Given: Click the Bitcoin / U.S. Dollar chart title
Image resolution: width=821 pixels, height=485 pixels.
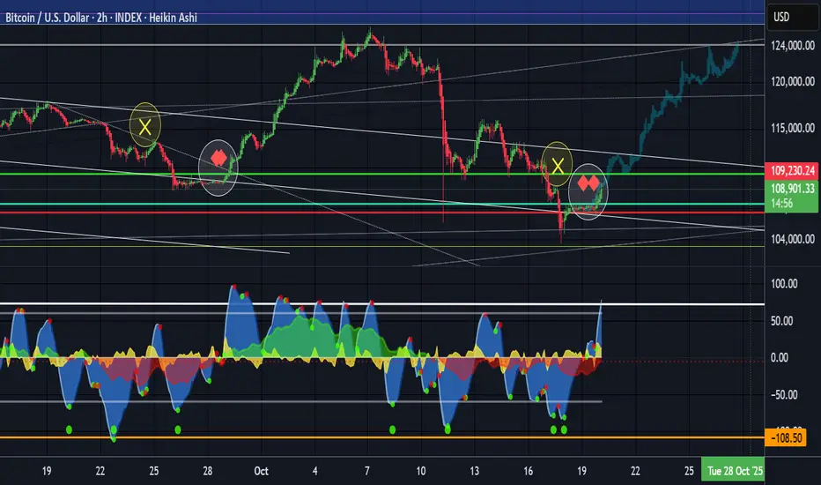Looking at the screenshot, I should point(101,18).
